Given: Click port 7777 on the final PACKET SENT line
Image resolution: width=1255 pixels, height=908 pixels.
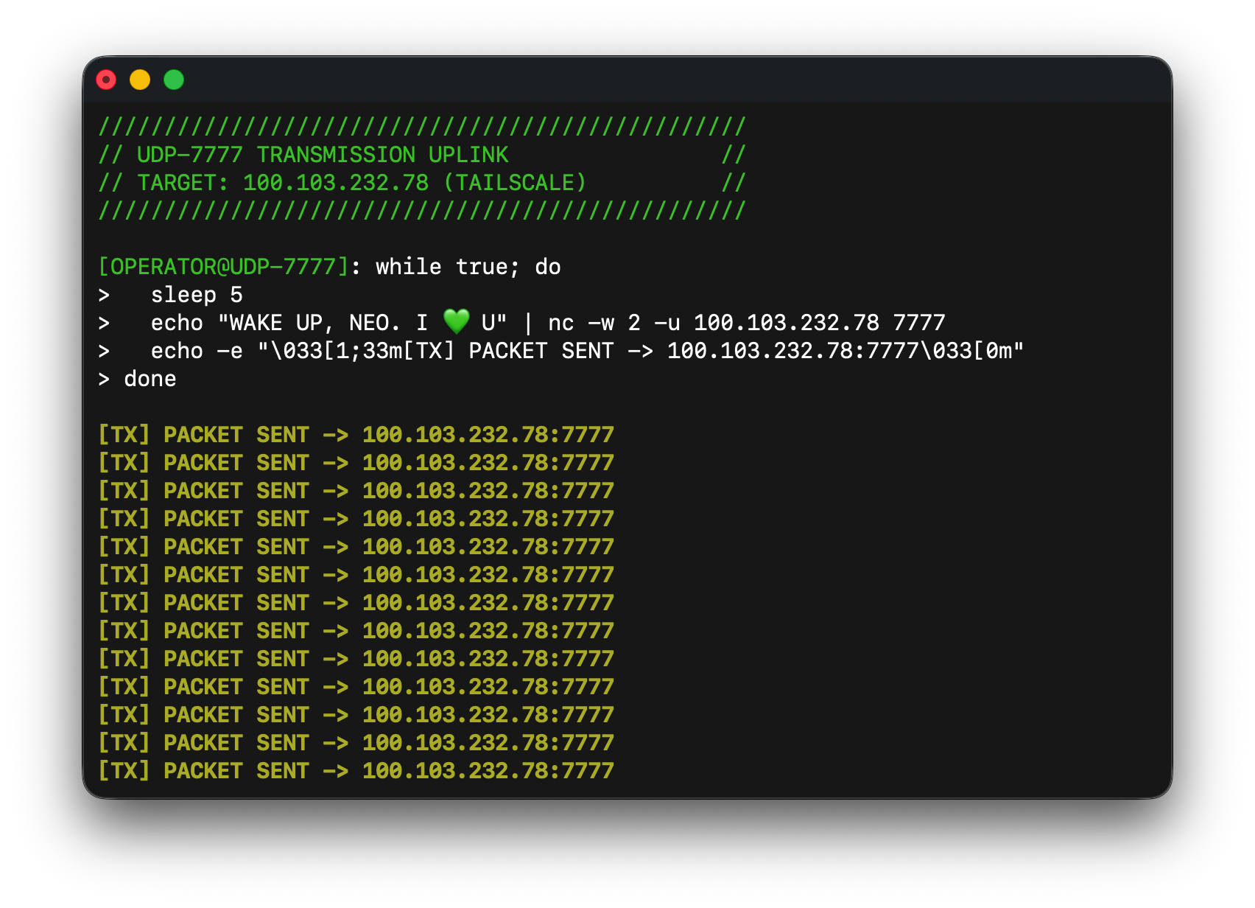Looking at the screenshot, I should 589,771.
